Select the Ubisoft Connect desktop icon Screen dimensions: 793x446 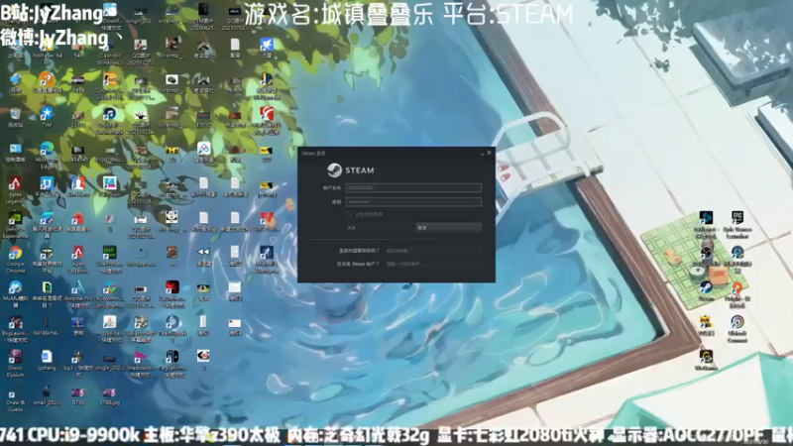pyautogui.click(x=737, y=329)
